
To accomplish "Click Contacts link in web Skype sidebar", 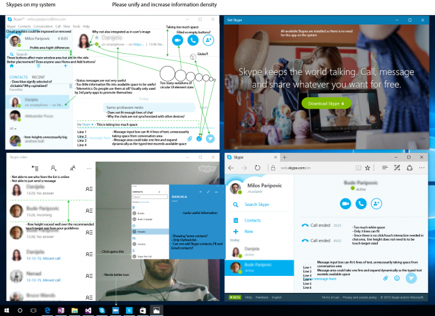I will (252, 221).
